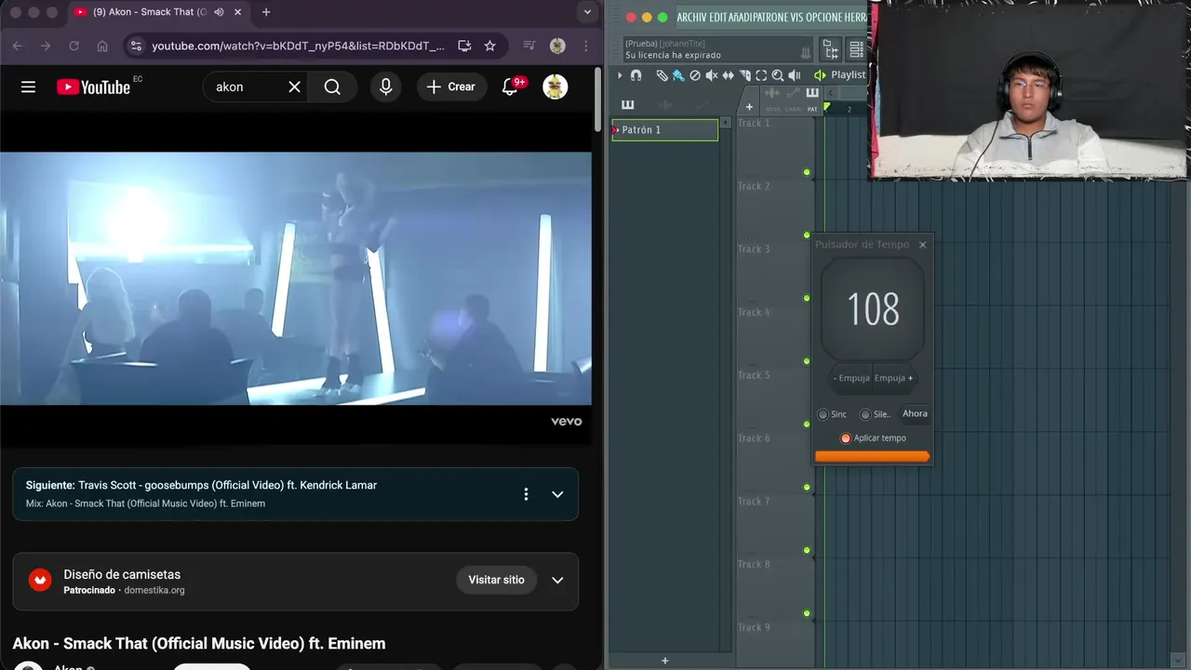Screen dimensions: 1191x670
Task: Select the Slice tool in playlist toolbar
Action: point(745,75)
